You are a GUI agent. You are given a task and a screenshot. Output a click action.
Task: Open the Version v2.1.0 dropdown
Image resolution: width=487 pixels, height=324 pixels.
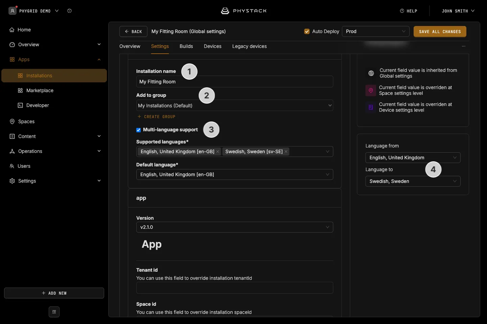coord(235,227)
